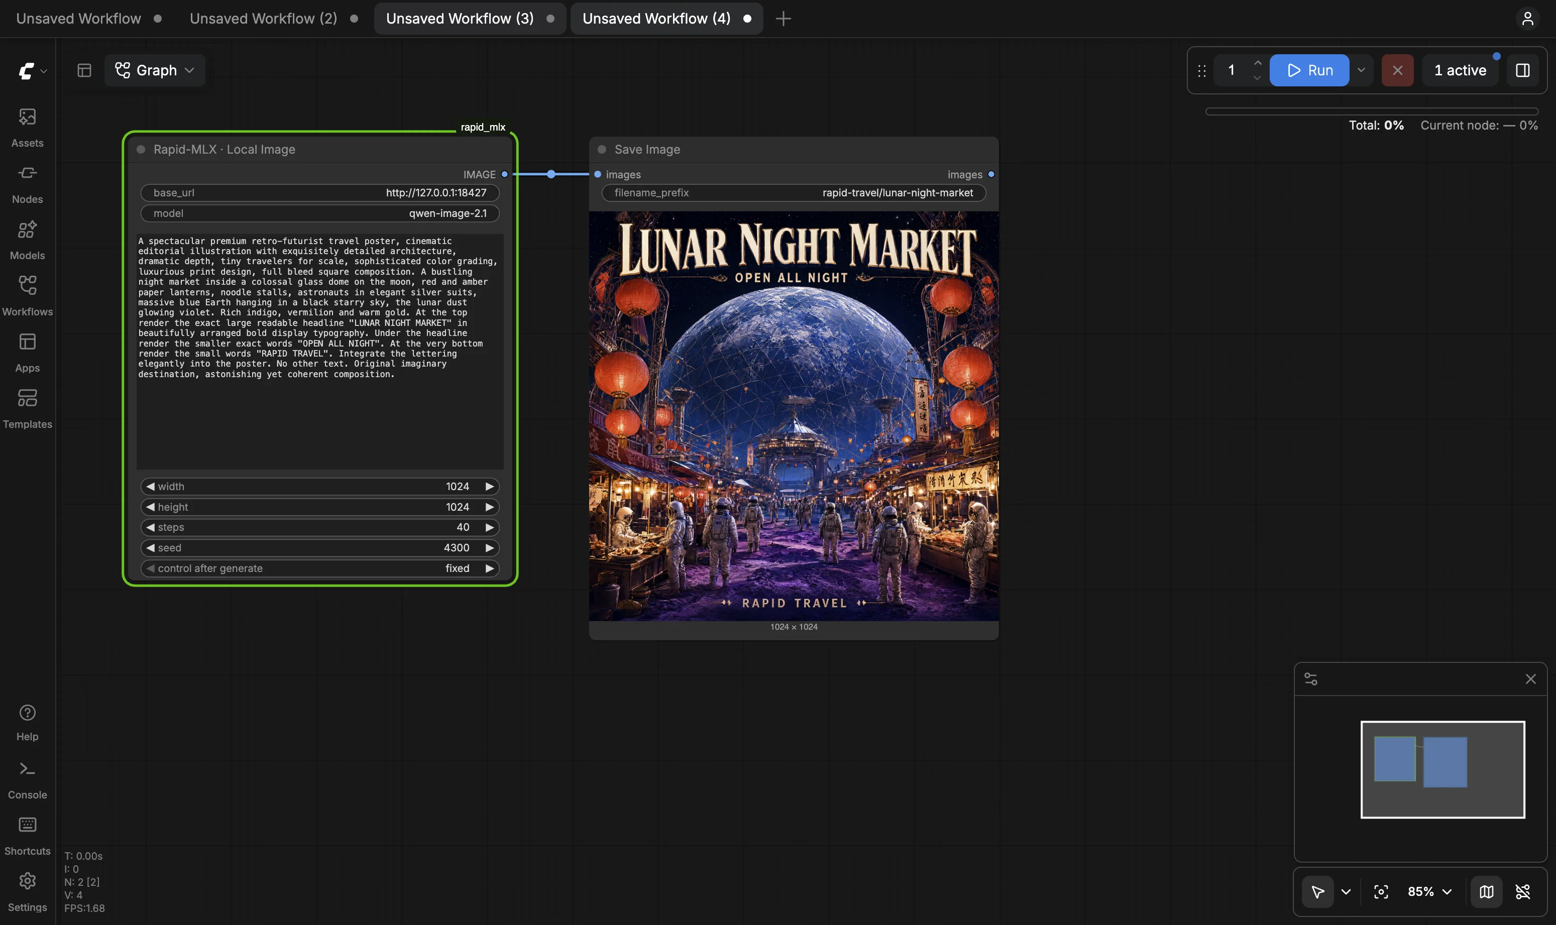Open the Assets sidebar panel

click(x=28, y=128)
